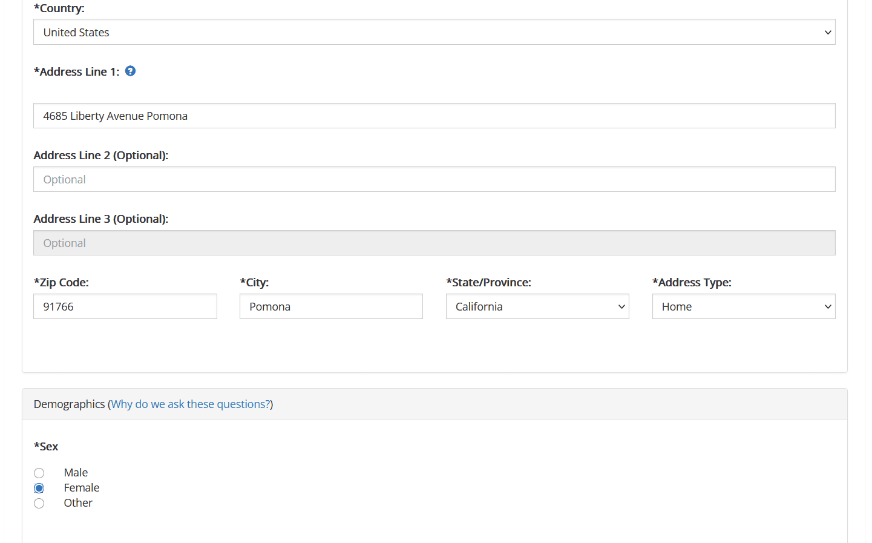Choose the Other sex radio option
872x543 pixels.
(x=39, y=503)
